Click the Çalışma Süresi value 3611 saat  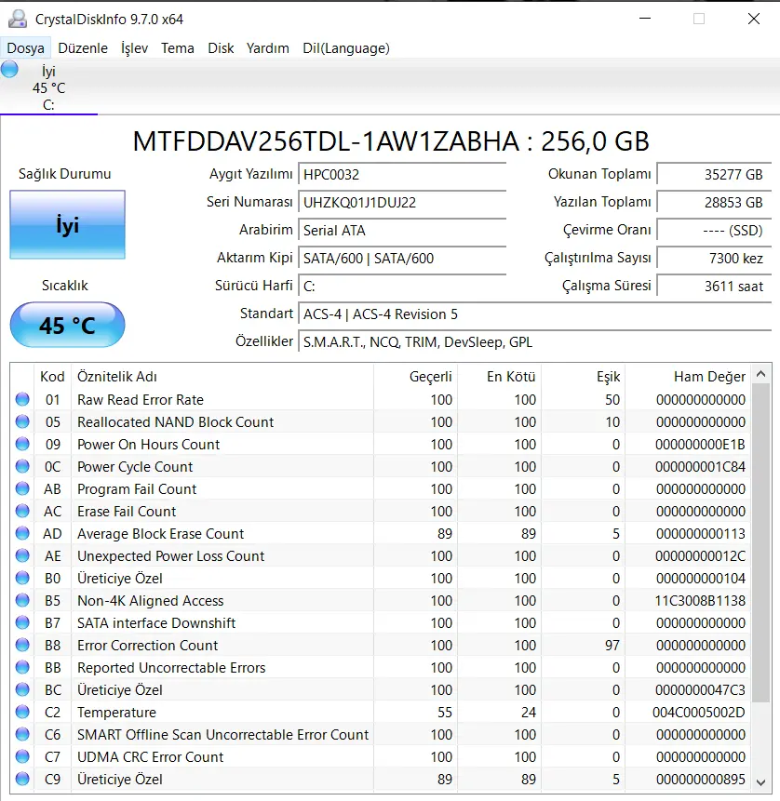point(714,287)
